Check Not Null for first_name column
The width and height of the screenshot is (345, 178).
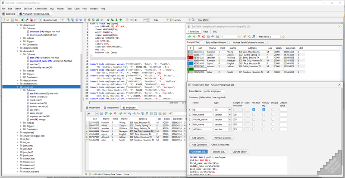coord(254,114)
